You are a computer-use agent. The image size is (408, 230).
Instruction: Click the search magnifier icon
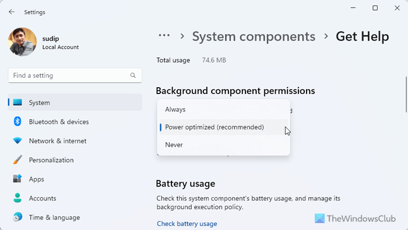coord(133,76)
